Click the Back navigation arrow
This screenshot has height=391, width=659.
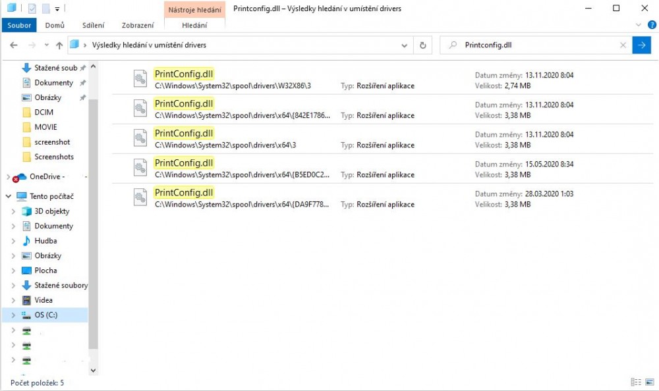(x=14, y=45)
